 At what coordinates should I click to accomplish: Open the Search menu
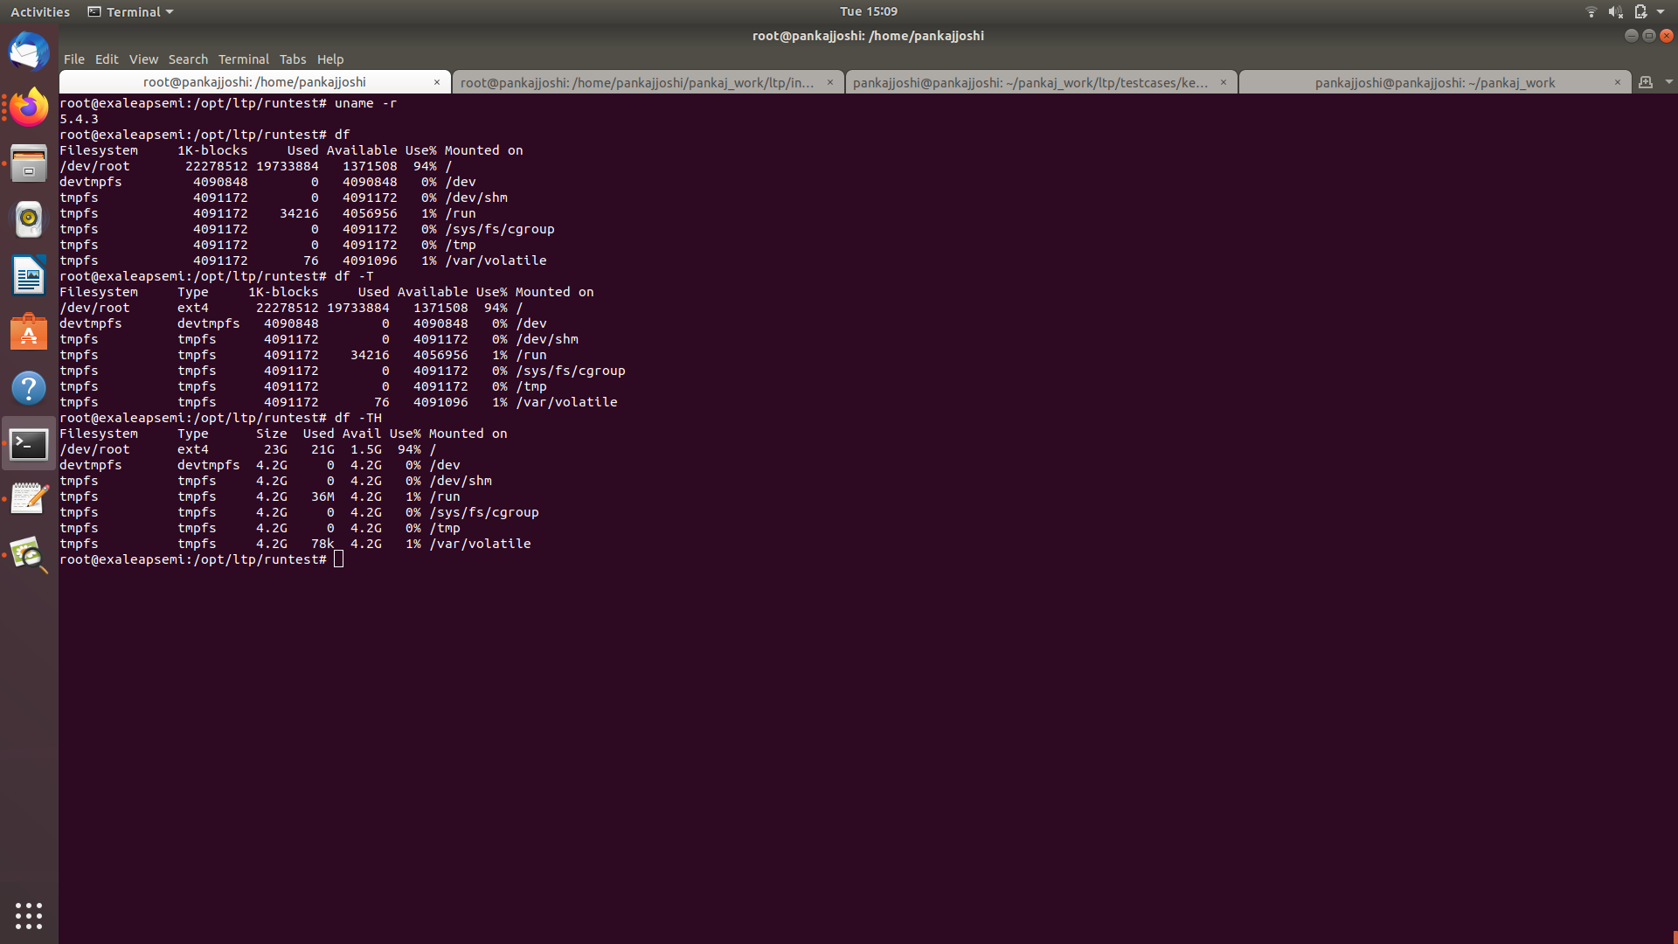point(188,59)
